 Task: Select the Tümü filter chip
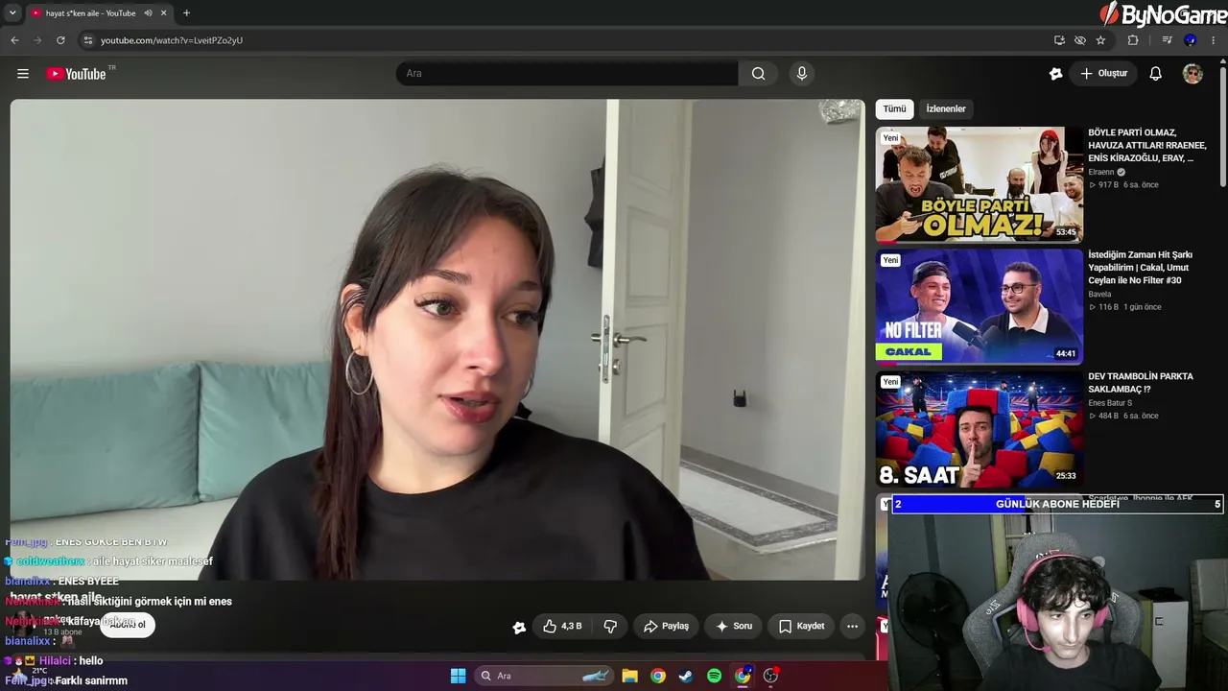(x=894, y=109)
